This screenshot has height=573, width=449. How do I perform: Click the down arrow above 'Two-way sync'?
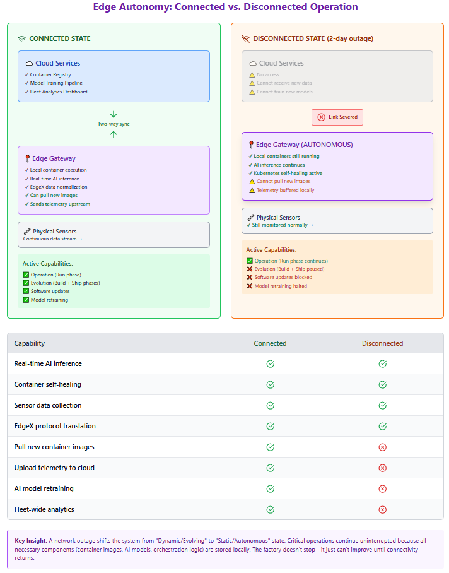(114, 115)
